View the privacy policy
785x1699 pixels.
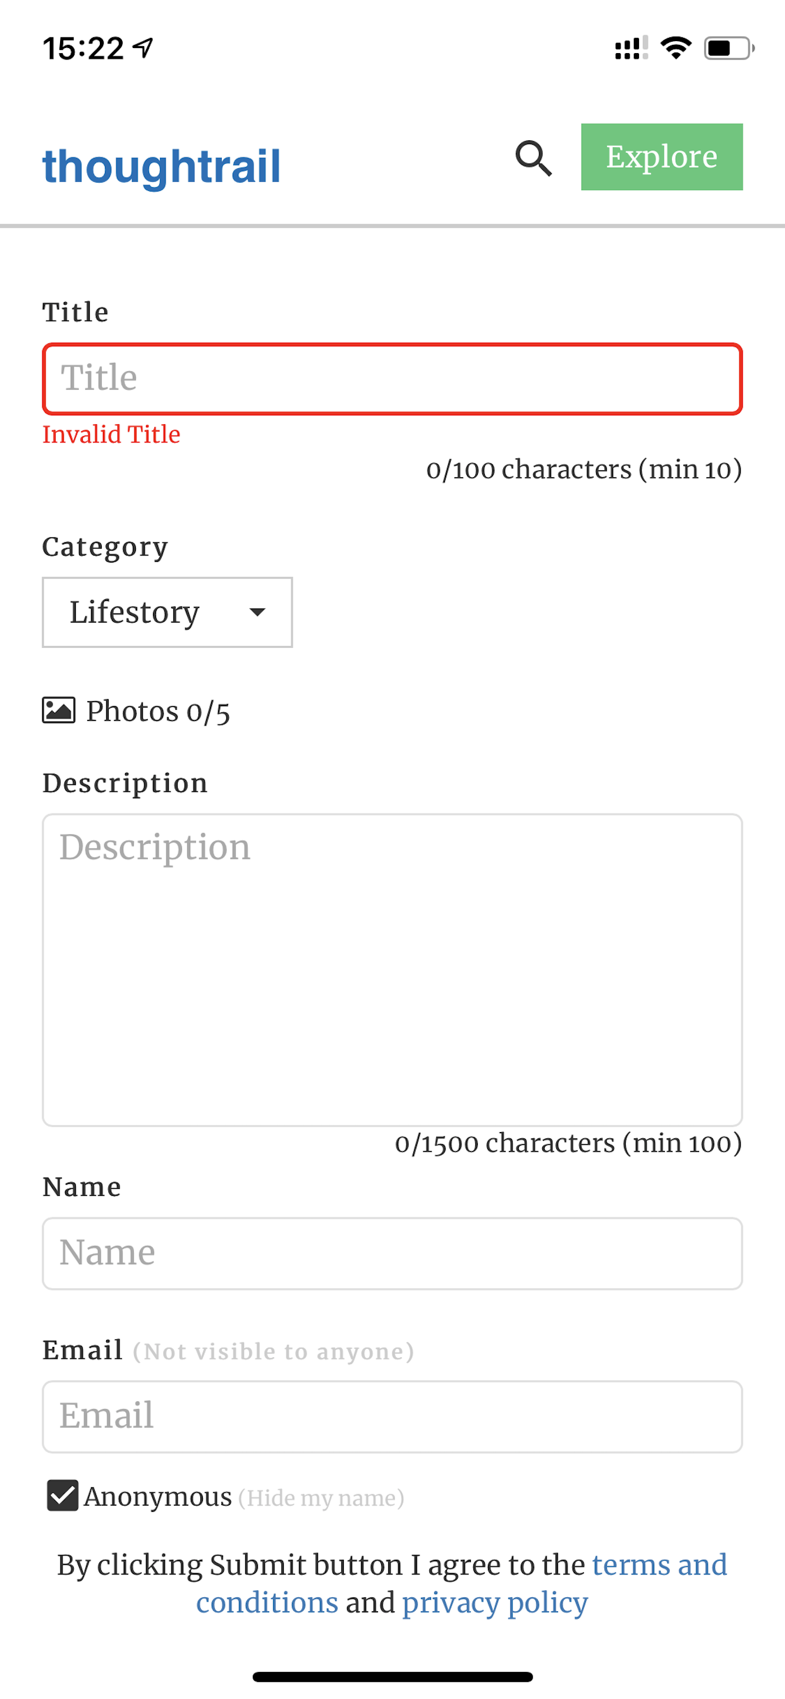(x=495, y=1604)
